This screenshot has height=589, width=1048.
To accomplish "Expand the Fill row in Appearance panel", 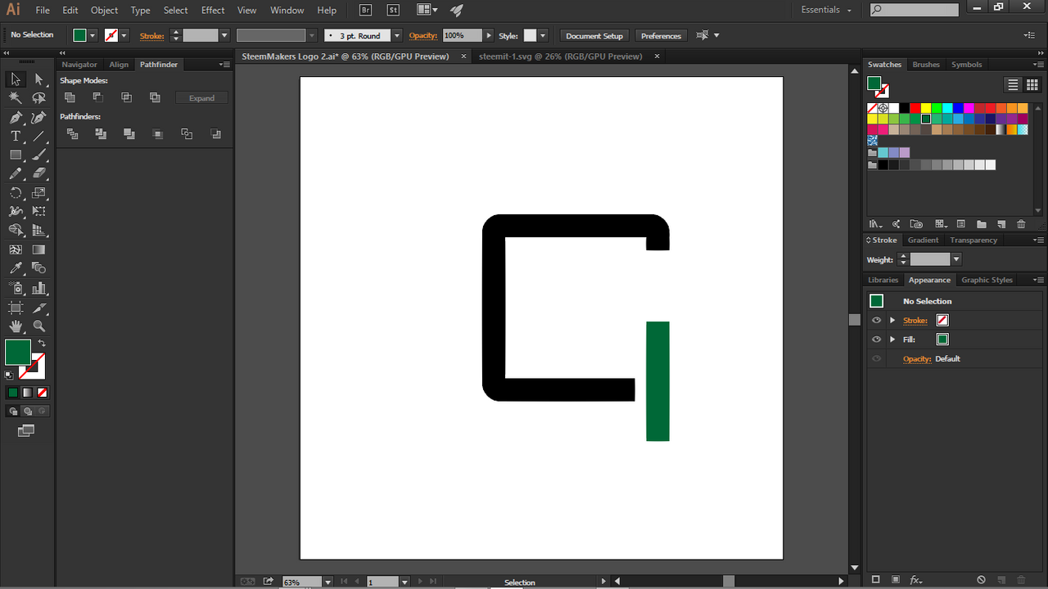I will (892, 339).
